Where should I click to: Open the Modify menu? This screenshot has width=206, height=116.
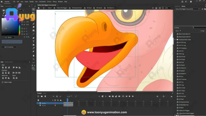pyautogui.click(x=31, y=2)
